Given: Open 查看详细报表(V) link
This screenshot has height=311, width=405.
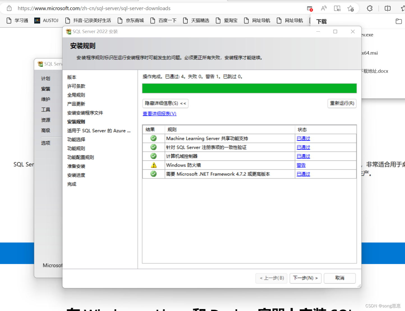Looking at the screenshot, I should click(x=160, y=114).
